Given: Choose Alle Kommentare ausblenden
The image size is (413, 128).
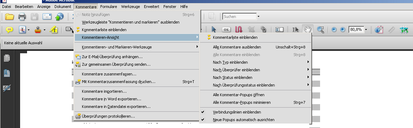Looking at the screenshot, I should tap(256, 47).
